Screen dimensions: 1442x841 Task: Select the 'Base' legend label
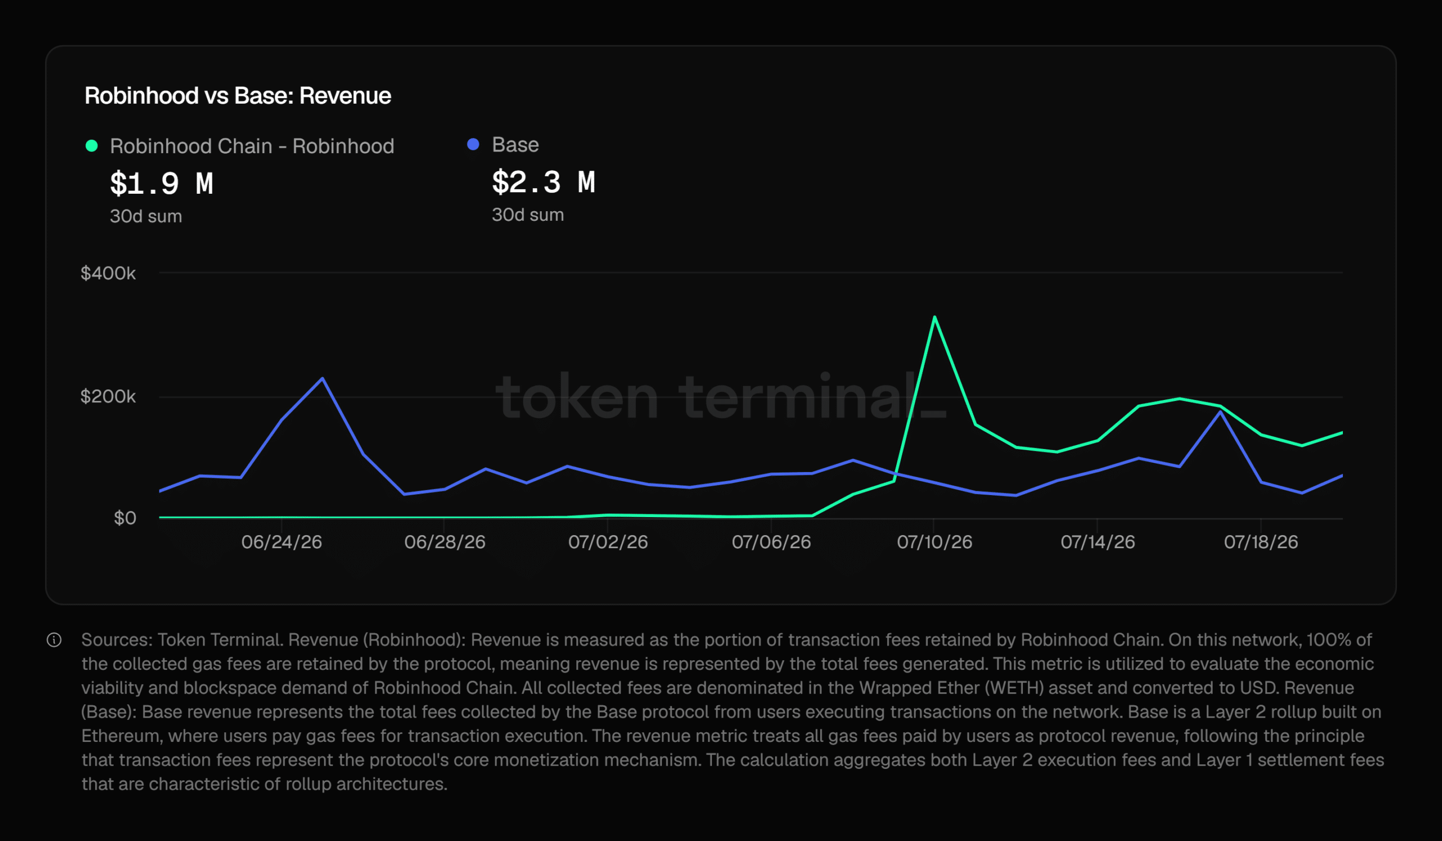515,145
